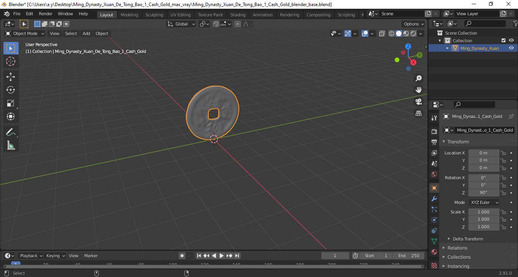Switch perspective/orthographic with grid icon
This screenshot has height=277, width=518.
419,113
